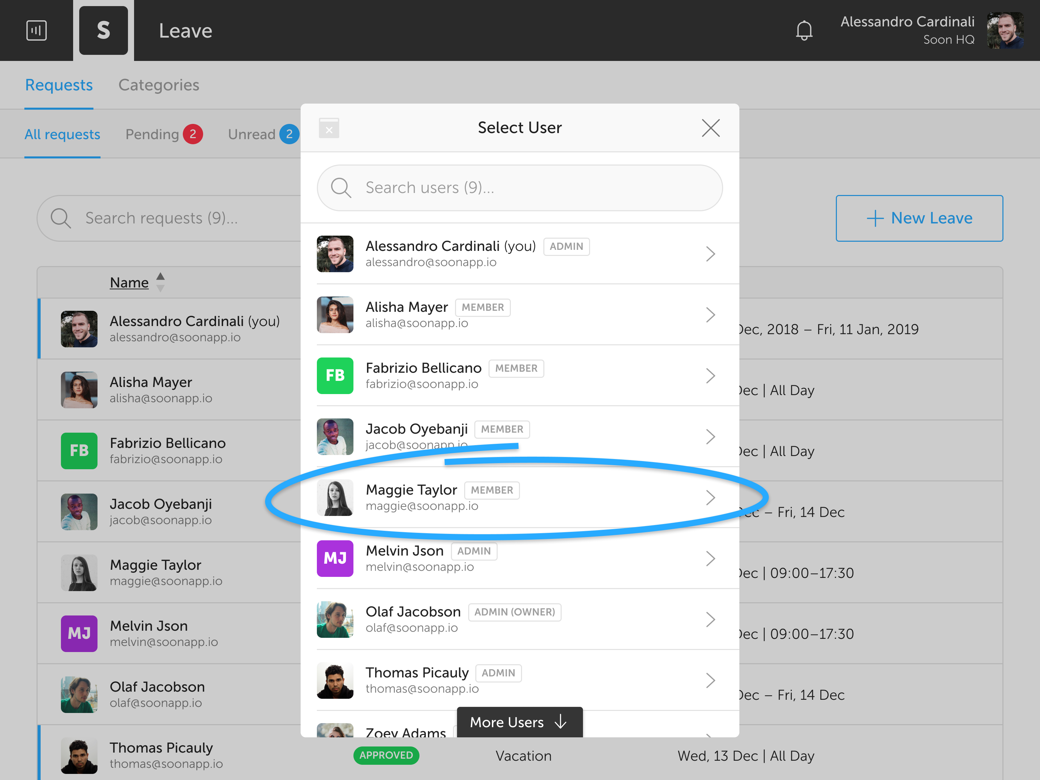Click the FB avatar for Fabrizio Bellicano
The height and width of the screenshot is (780, 1040).
pos(335,376)
